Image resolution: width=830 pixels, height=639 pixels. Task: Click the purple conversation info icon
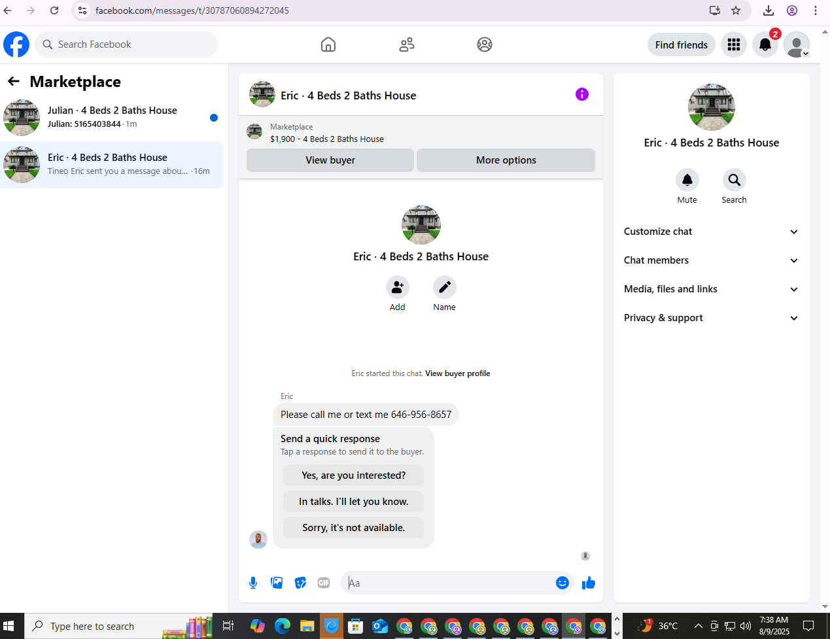point(582,94)
